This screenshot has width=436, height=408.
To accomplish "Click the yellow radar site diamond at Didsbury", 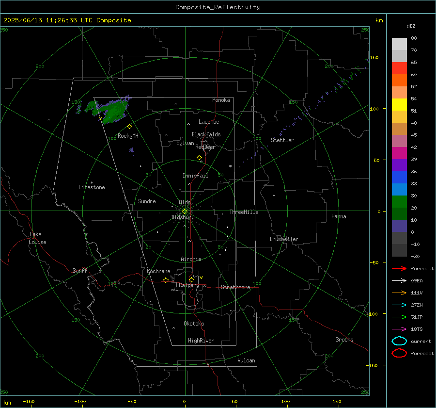I will tap(185, 212).
